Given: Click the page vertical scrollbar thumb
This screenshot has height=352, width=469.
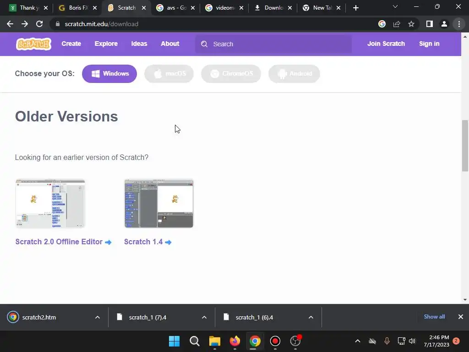Looking at the screenshot, I should (x=465, y=146).
